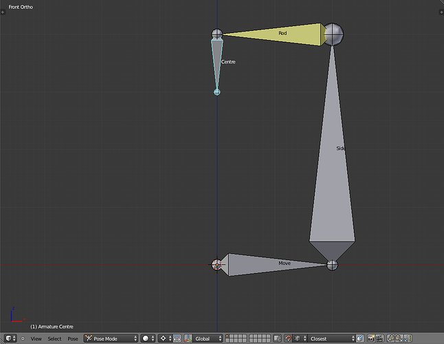Viewport: 444px width, 344px height.
Task: Toggle snap rotation alignment icon
Action: coord(360,338)
